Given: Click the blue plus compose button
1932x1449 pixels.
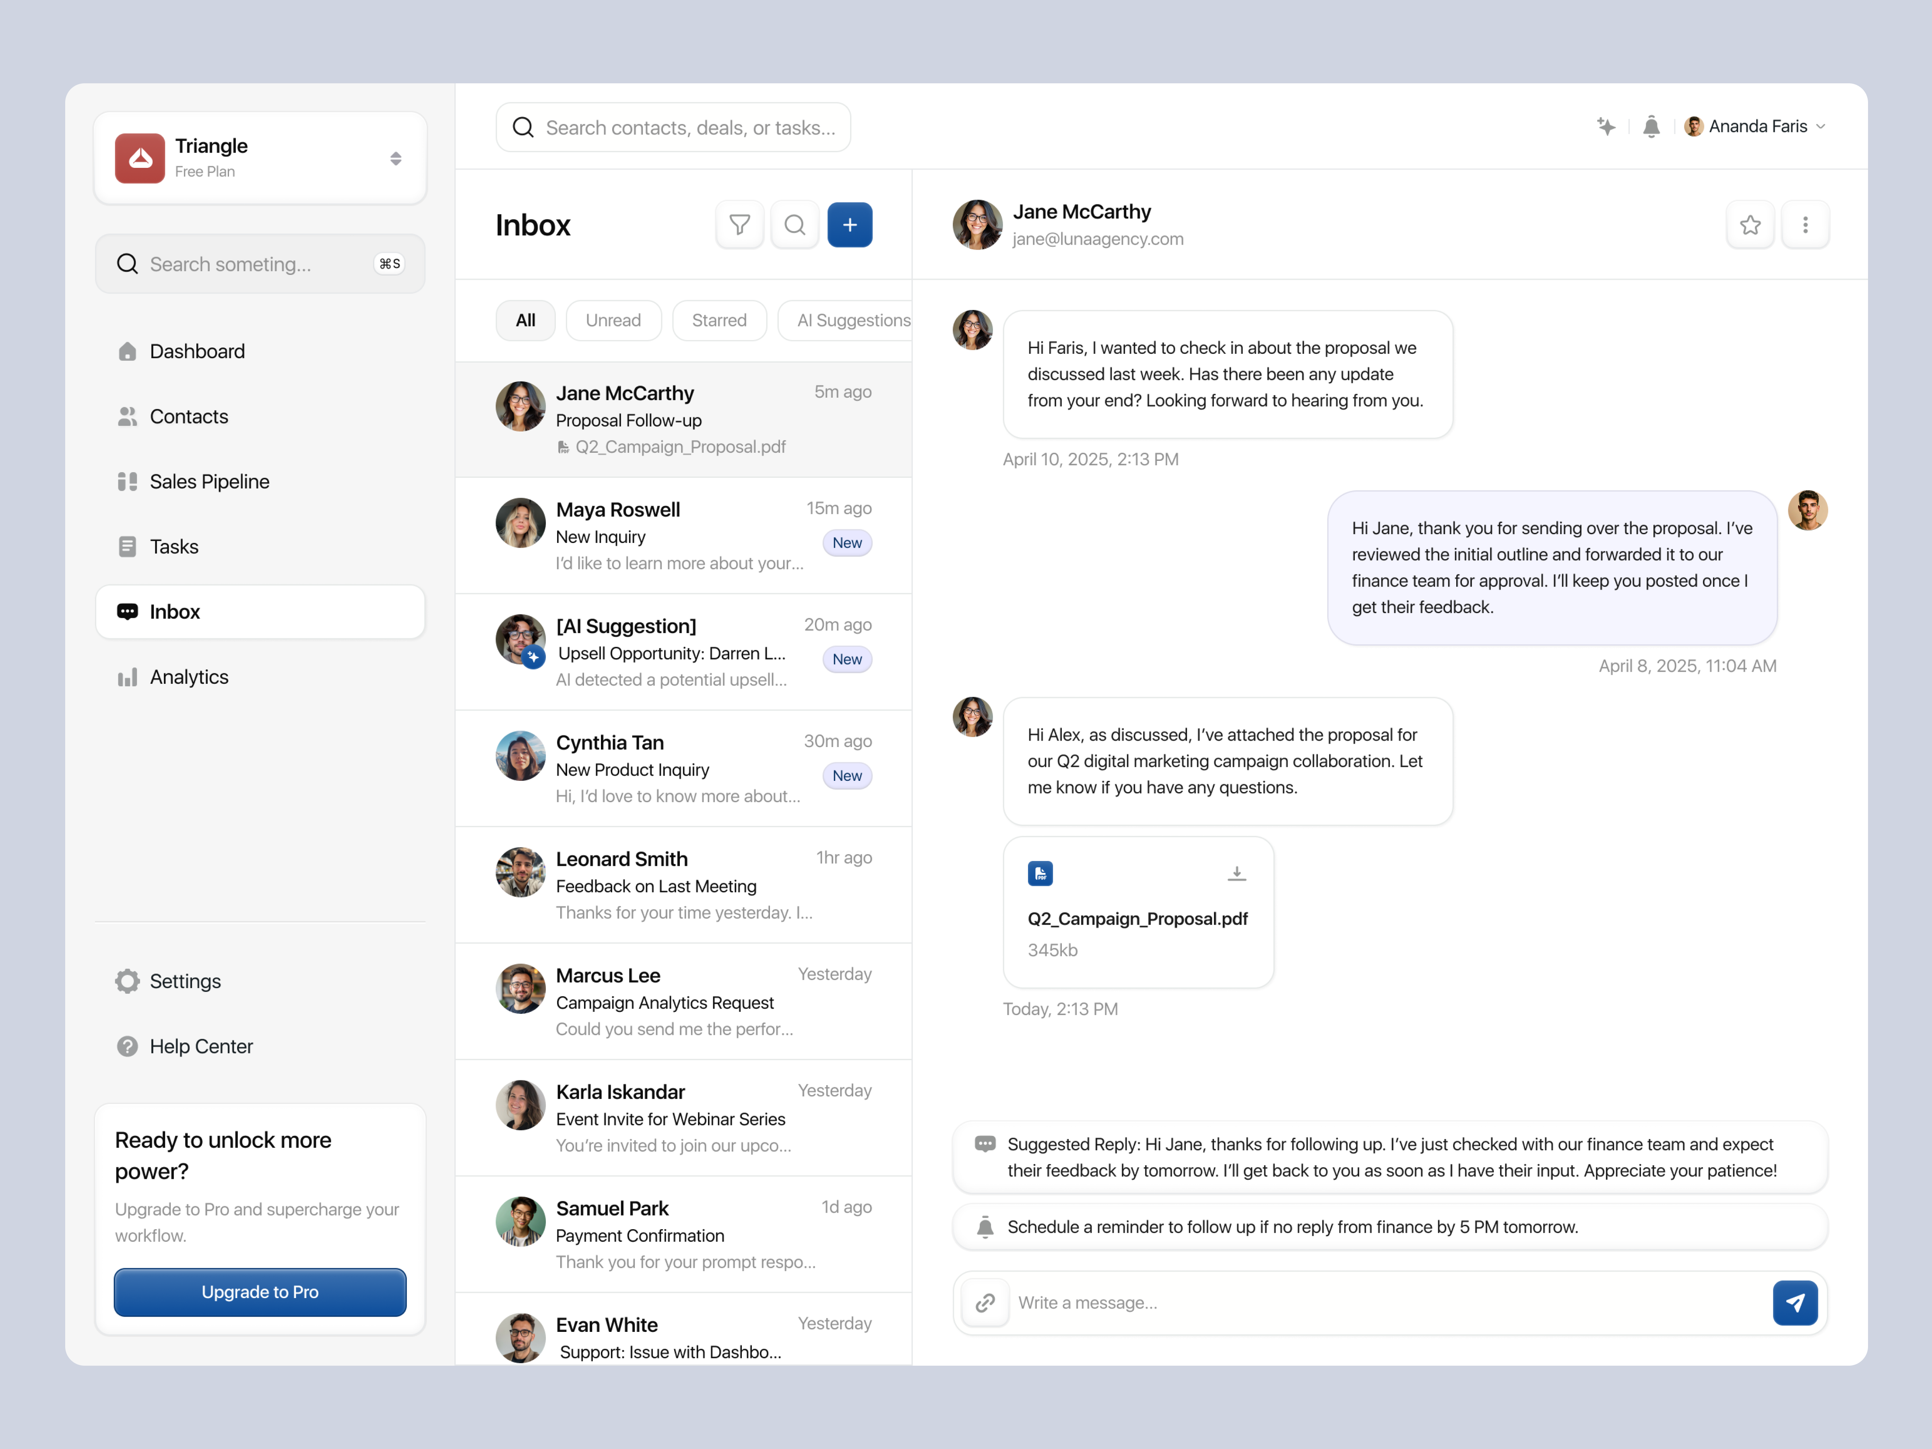Looking at the screenshot, I should (849, 225).
